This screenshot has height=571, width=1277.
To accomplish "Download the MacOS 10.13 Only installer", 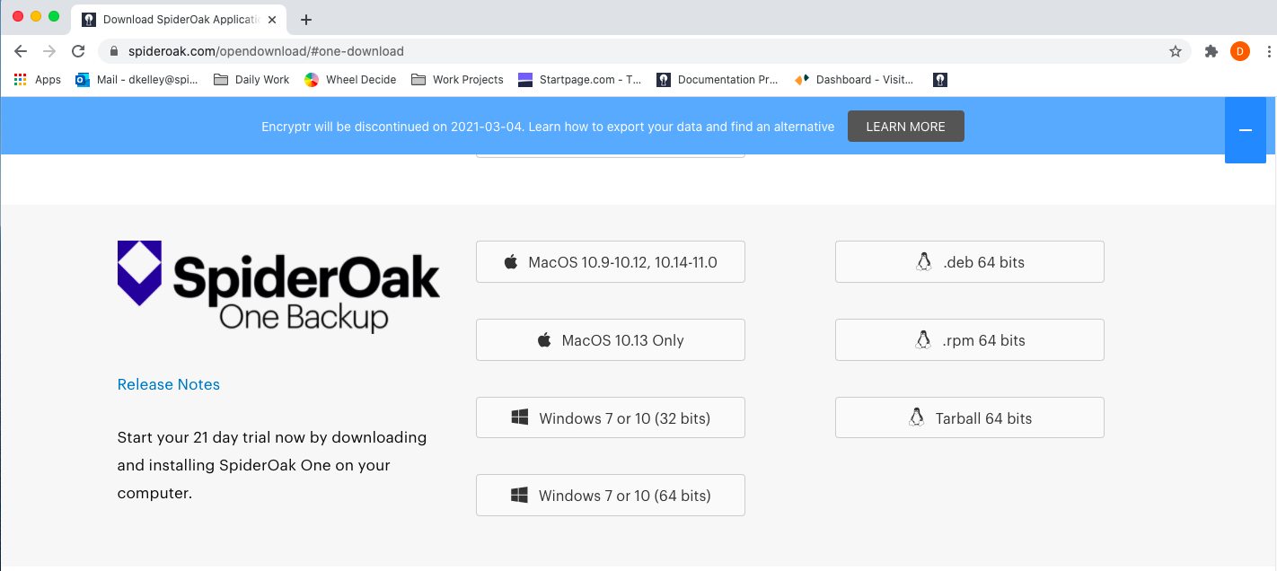I will coord(610,340).
